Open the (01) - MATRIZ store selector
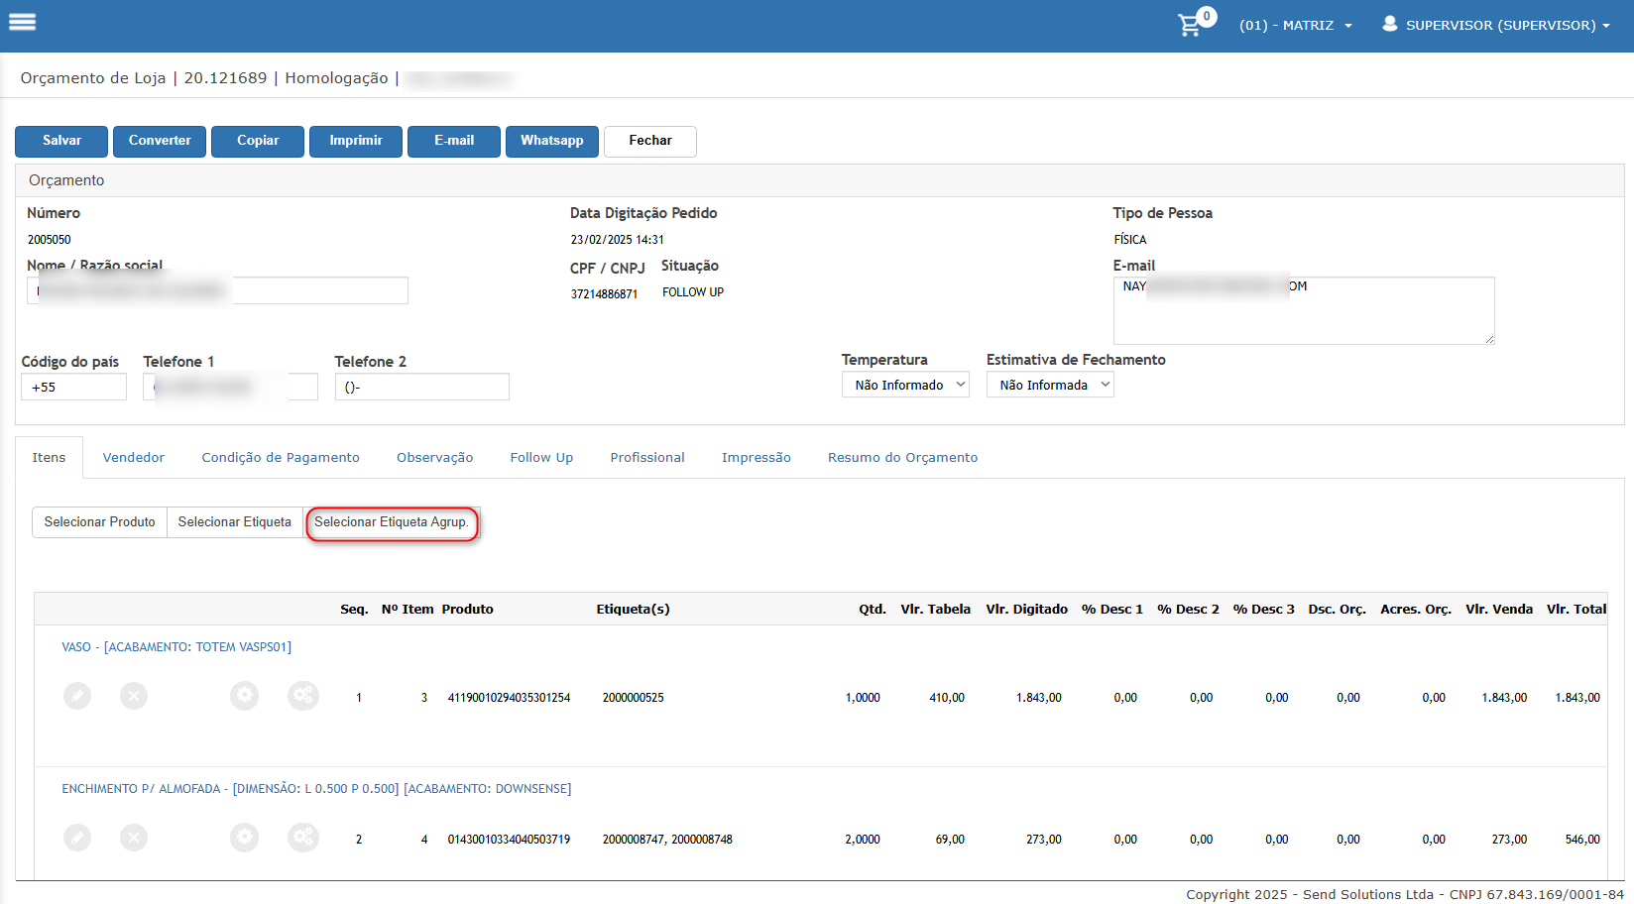Screen dimensions: 1634x904 (1295, 25)
